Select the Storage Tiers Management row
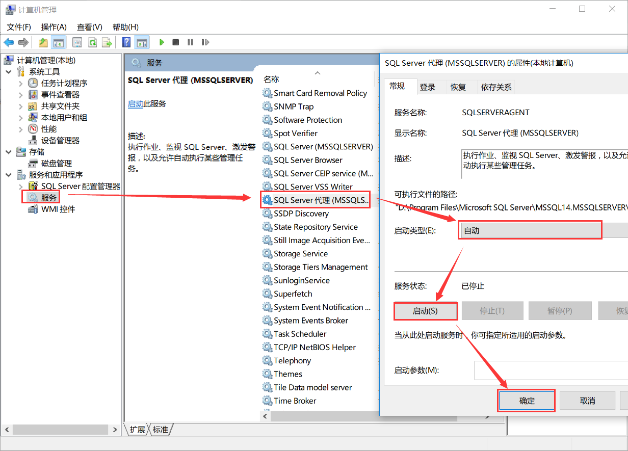628x451 pixels. tap(321, 267)
